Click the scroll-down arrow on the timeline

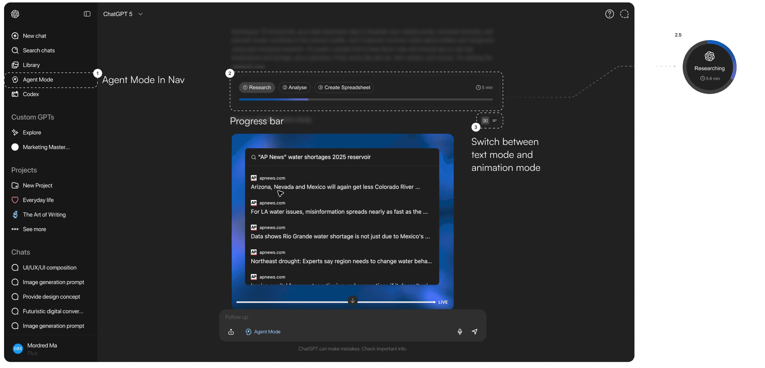tap(353, 301)
